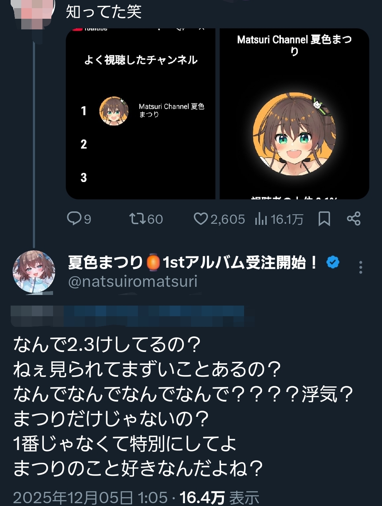Tap the blurred mention above the reply
The width and height of the screenshot is (382, 506).
click(127, 316)
